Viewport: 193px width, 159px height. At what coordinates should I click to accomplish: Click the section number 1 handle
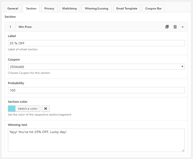point(10,27)
